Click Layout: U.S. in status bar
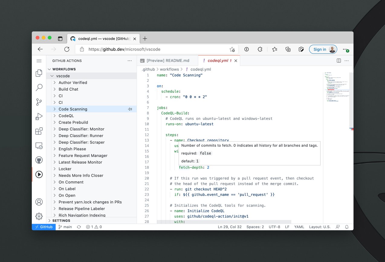 [320, 227]
